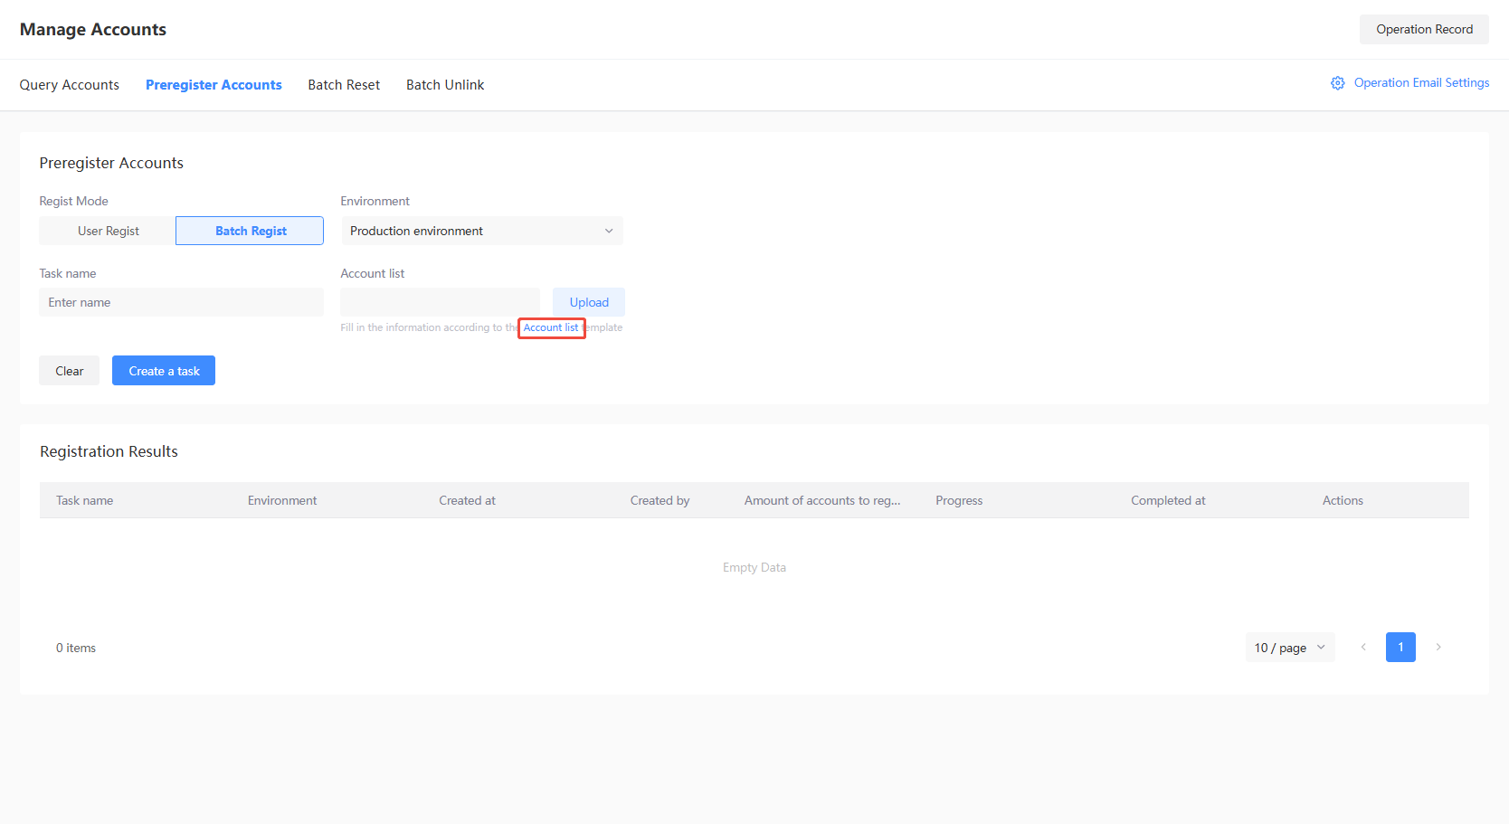Click the Progress column header
Screen dimensions: 1509x824
959,500
